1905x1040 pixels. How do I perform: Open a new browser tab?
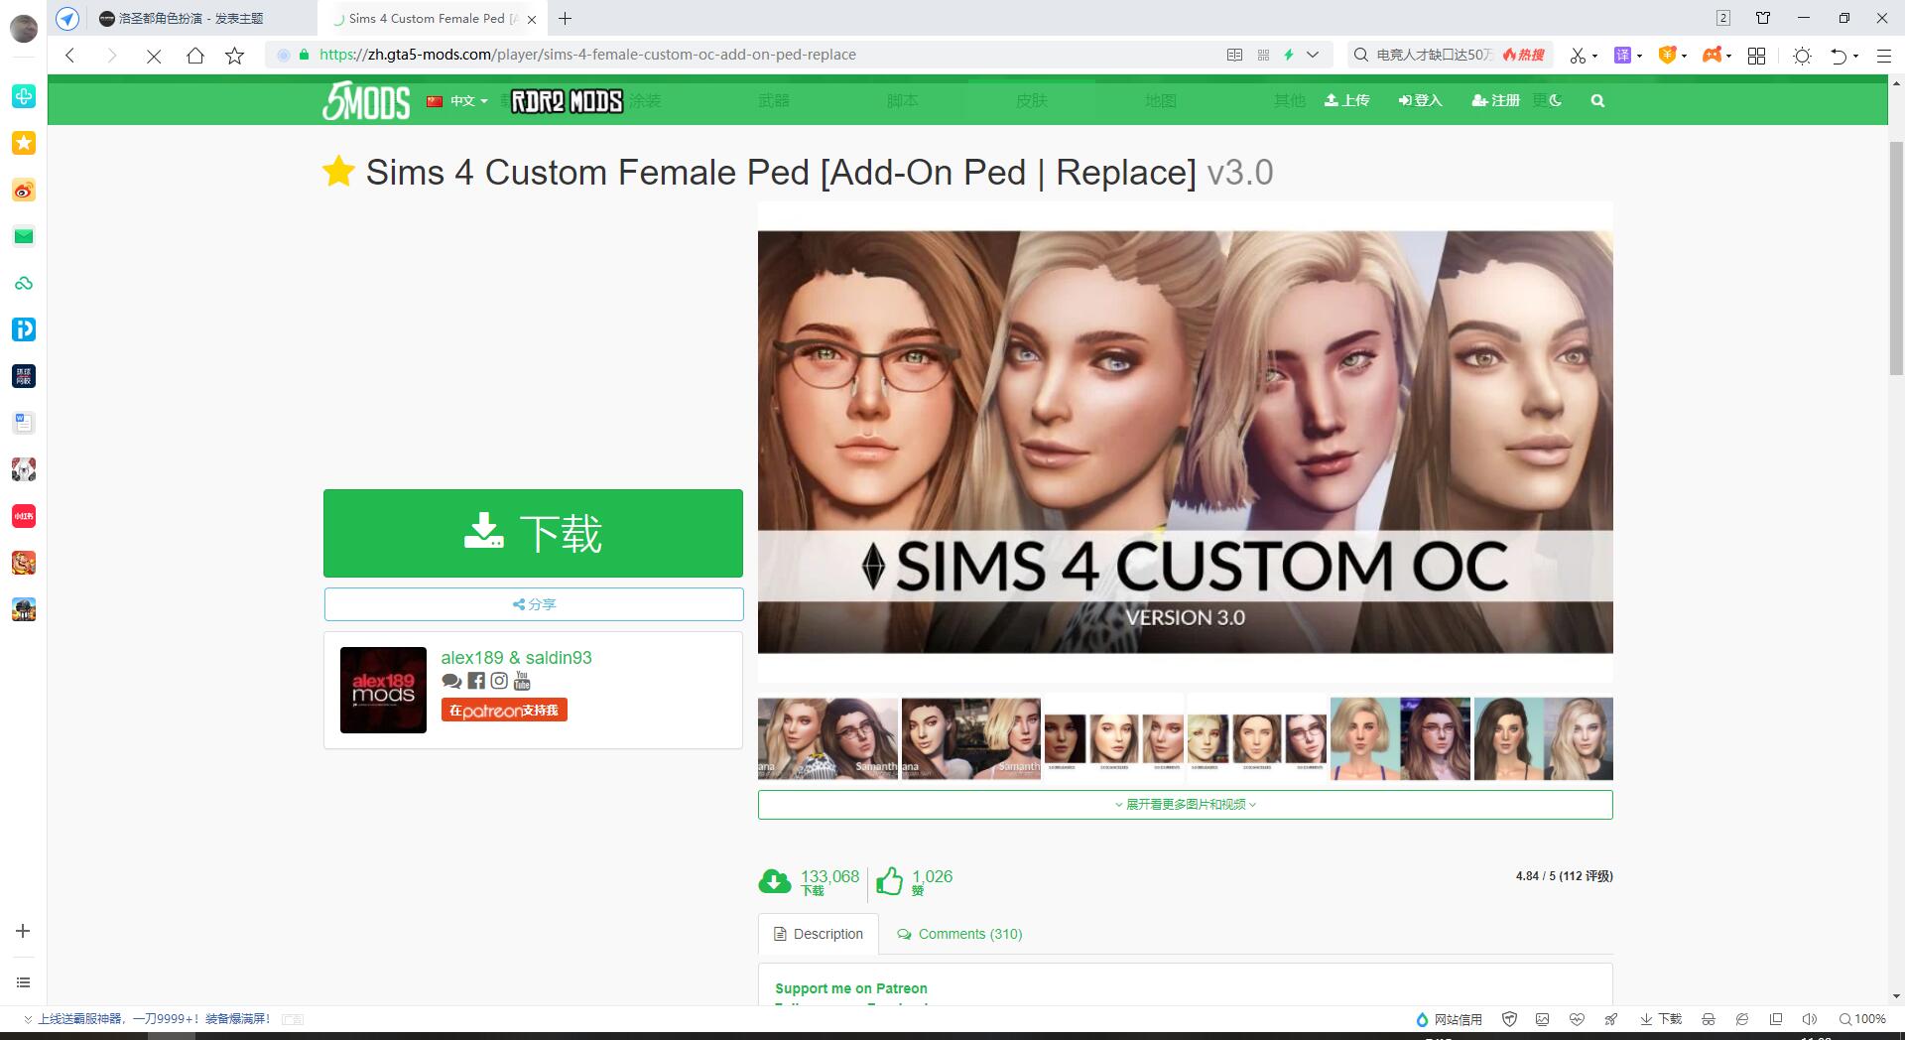(x=565, y=18)
